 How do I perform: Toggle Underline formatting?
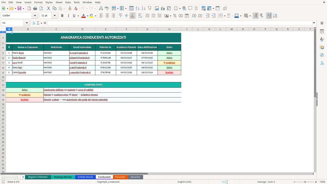point(74,16)
